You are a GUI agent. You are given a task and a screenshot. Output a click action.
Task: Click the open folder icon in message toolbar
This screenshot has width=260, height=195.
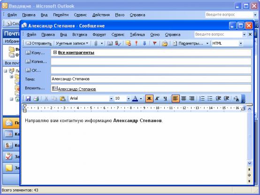165,44
